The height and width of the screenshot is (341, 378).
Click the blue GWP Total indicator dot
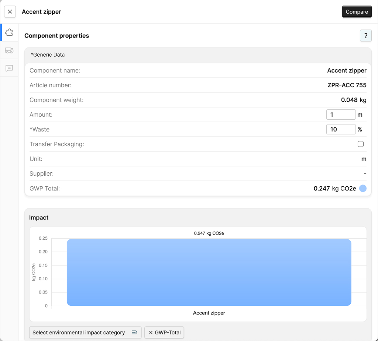[362, 188]
